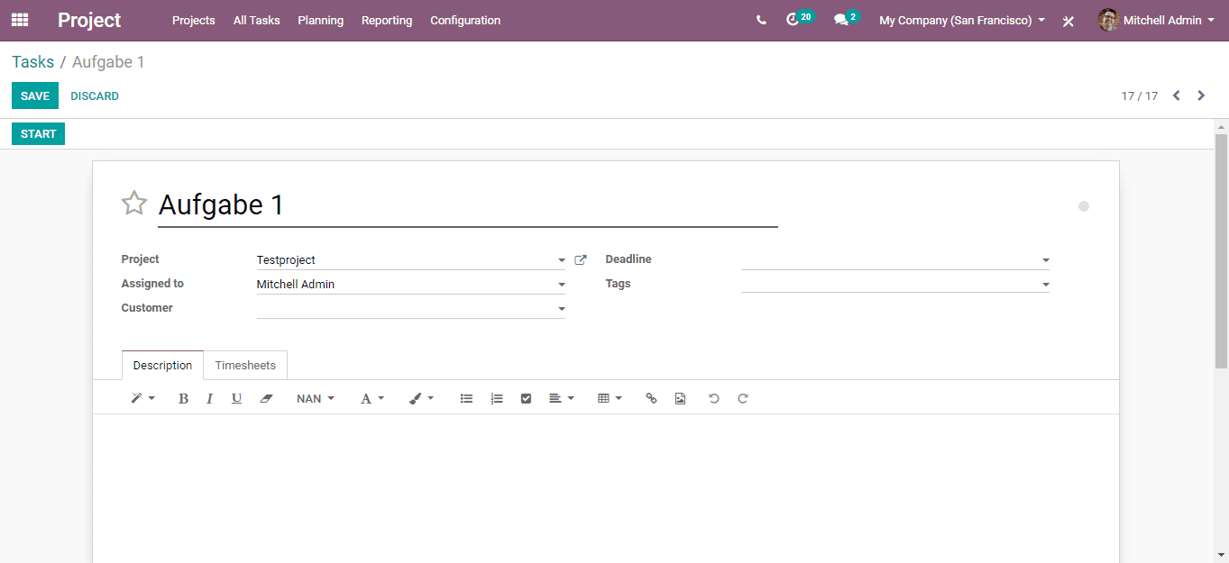Open My Company (San Francisco) switcher

click(962, 20)
